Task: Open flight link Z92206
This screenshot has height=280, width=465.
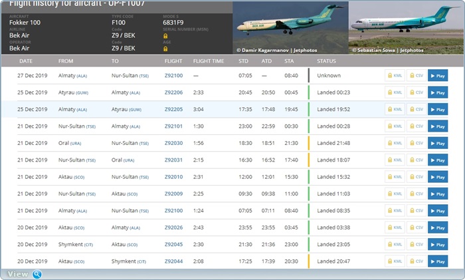Action: [x=174, y=92]
